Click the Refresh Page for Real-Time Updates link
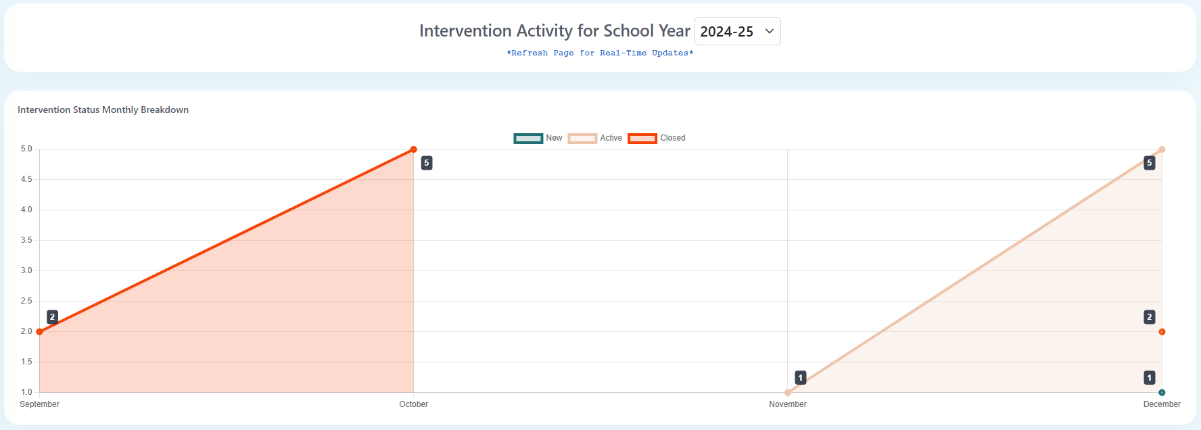 (599, 53)
